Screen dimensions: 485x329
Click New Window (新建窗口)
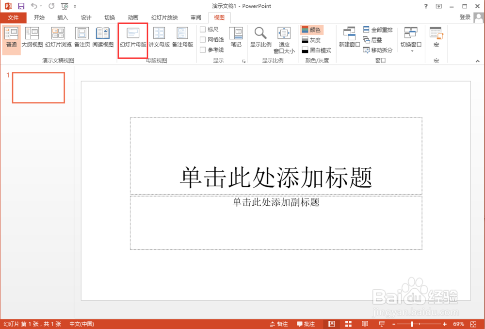click(x=349, y=38)
